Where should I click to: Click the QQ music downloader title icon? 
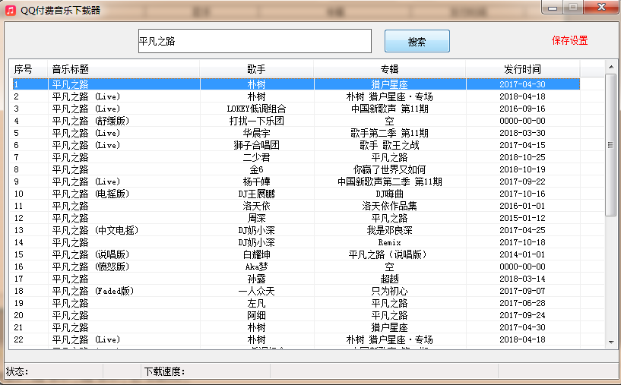[11, 11]
